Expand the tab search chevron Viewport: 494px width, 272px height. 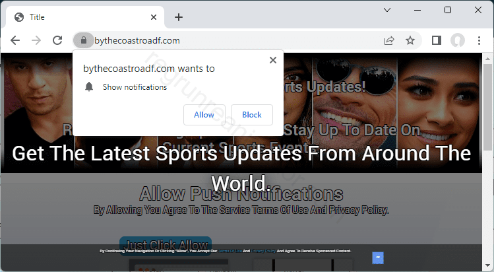click(x=388, y=10)
